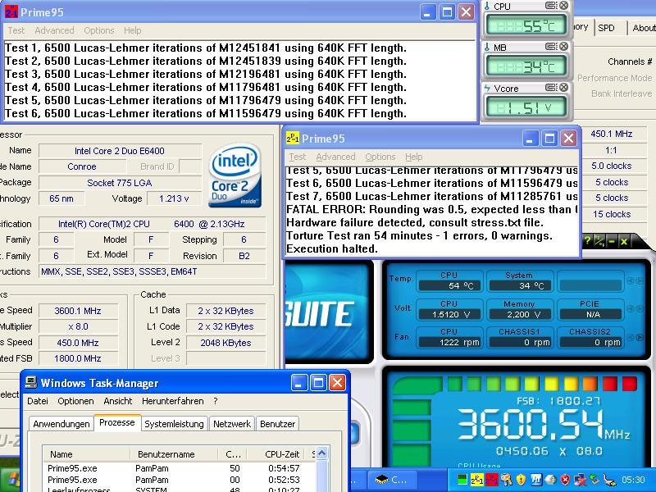Close the Vcore voltage gadget
The width and height of the screenshot is (656, 492).
click(563, 88)
